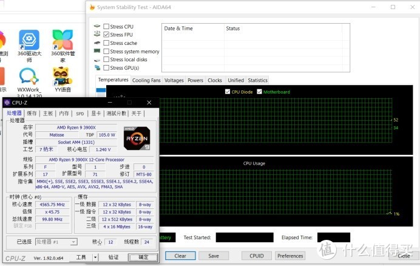This screenshot has width=420, height=266.
Task: Click the Test Started time field
Action: 245,237
